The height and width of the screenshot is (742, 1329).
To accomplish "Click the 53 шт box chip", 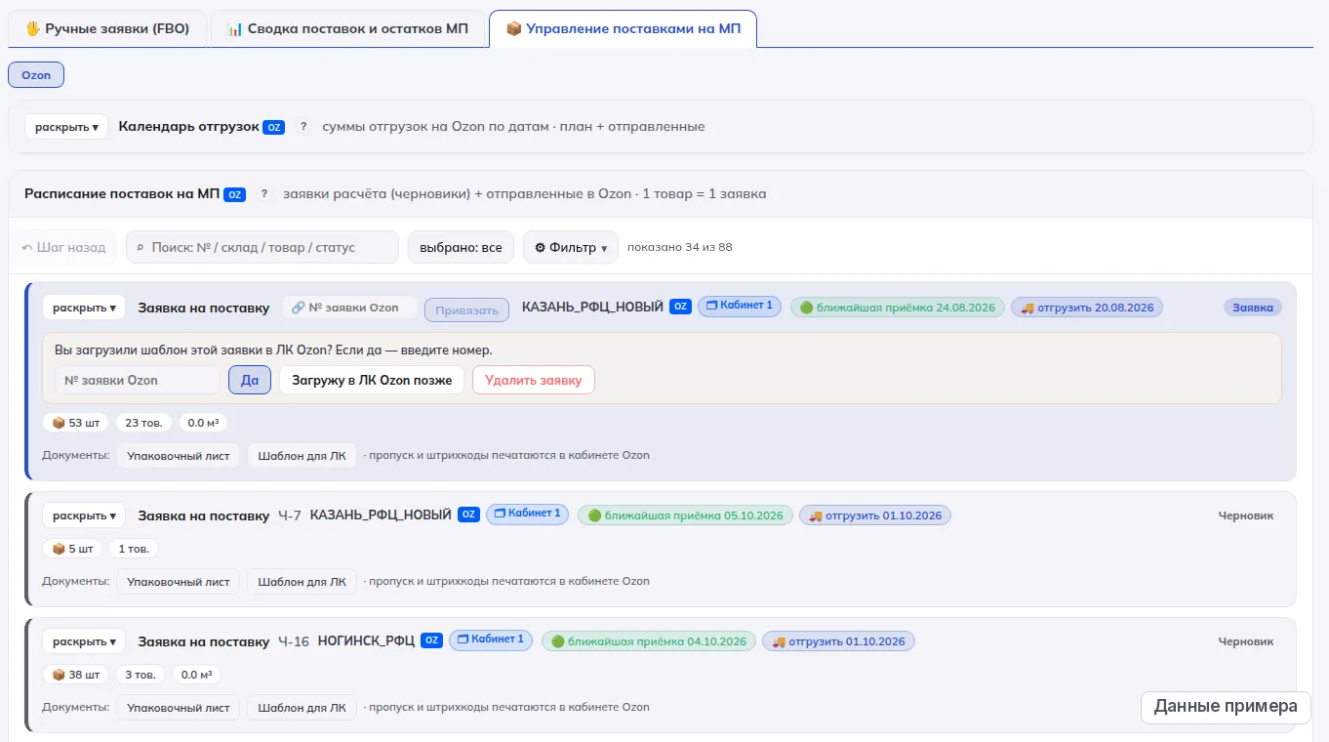I will [x=76, y=423].
